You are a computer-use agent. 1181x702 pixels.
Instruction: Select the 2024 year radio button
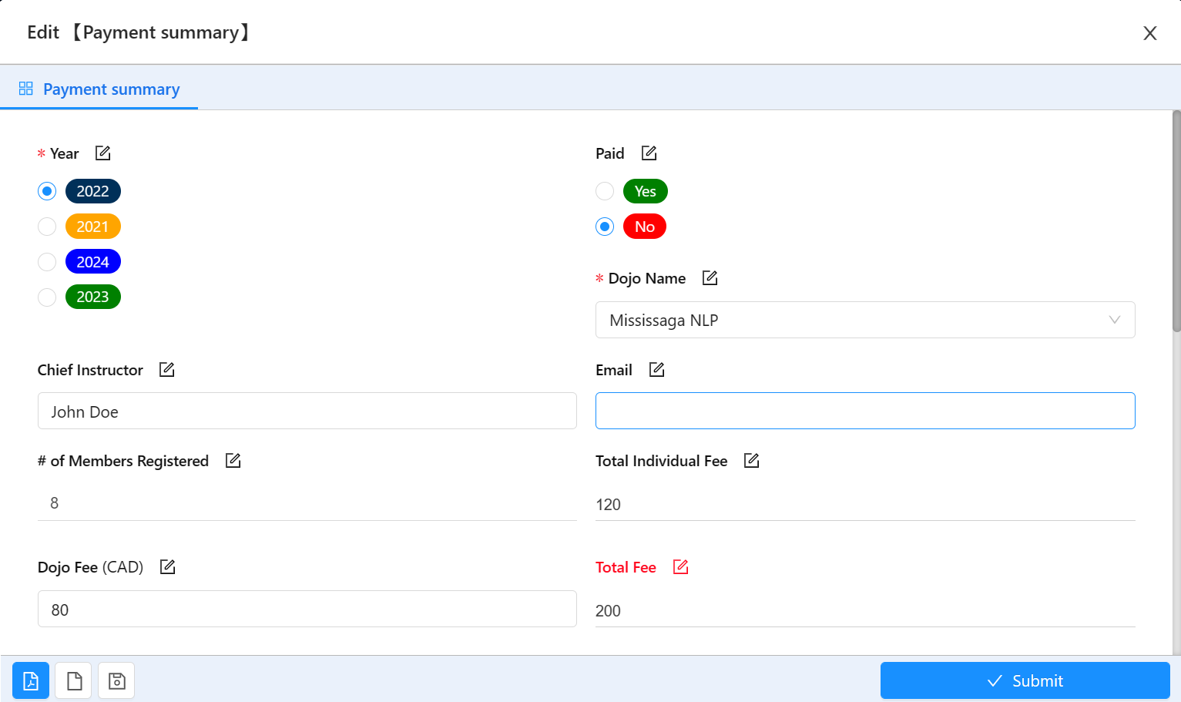coord(47,262)
